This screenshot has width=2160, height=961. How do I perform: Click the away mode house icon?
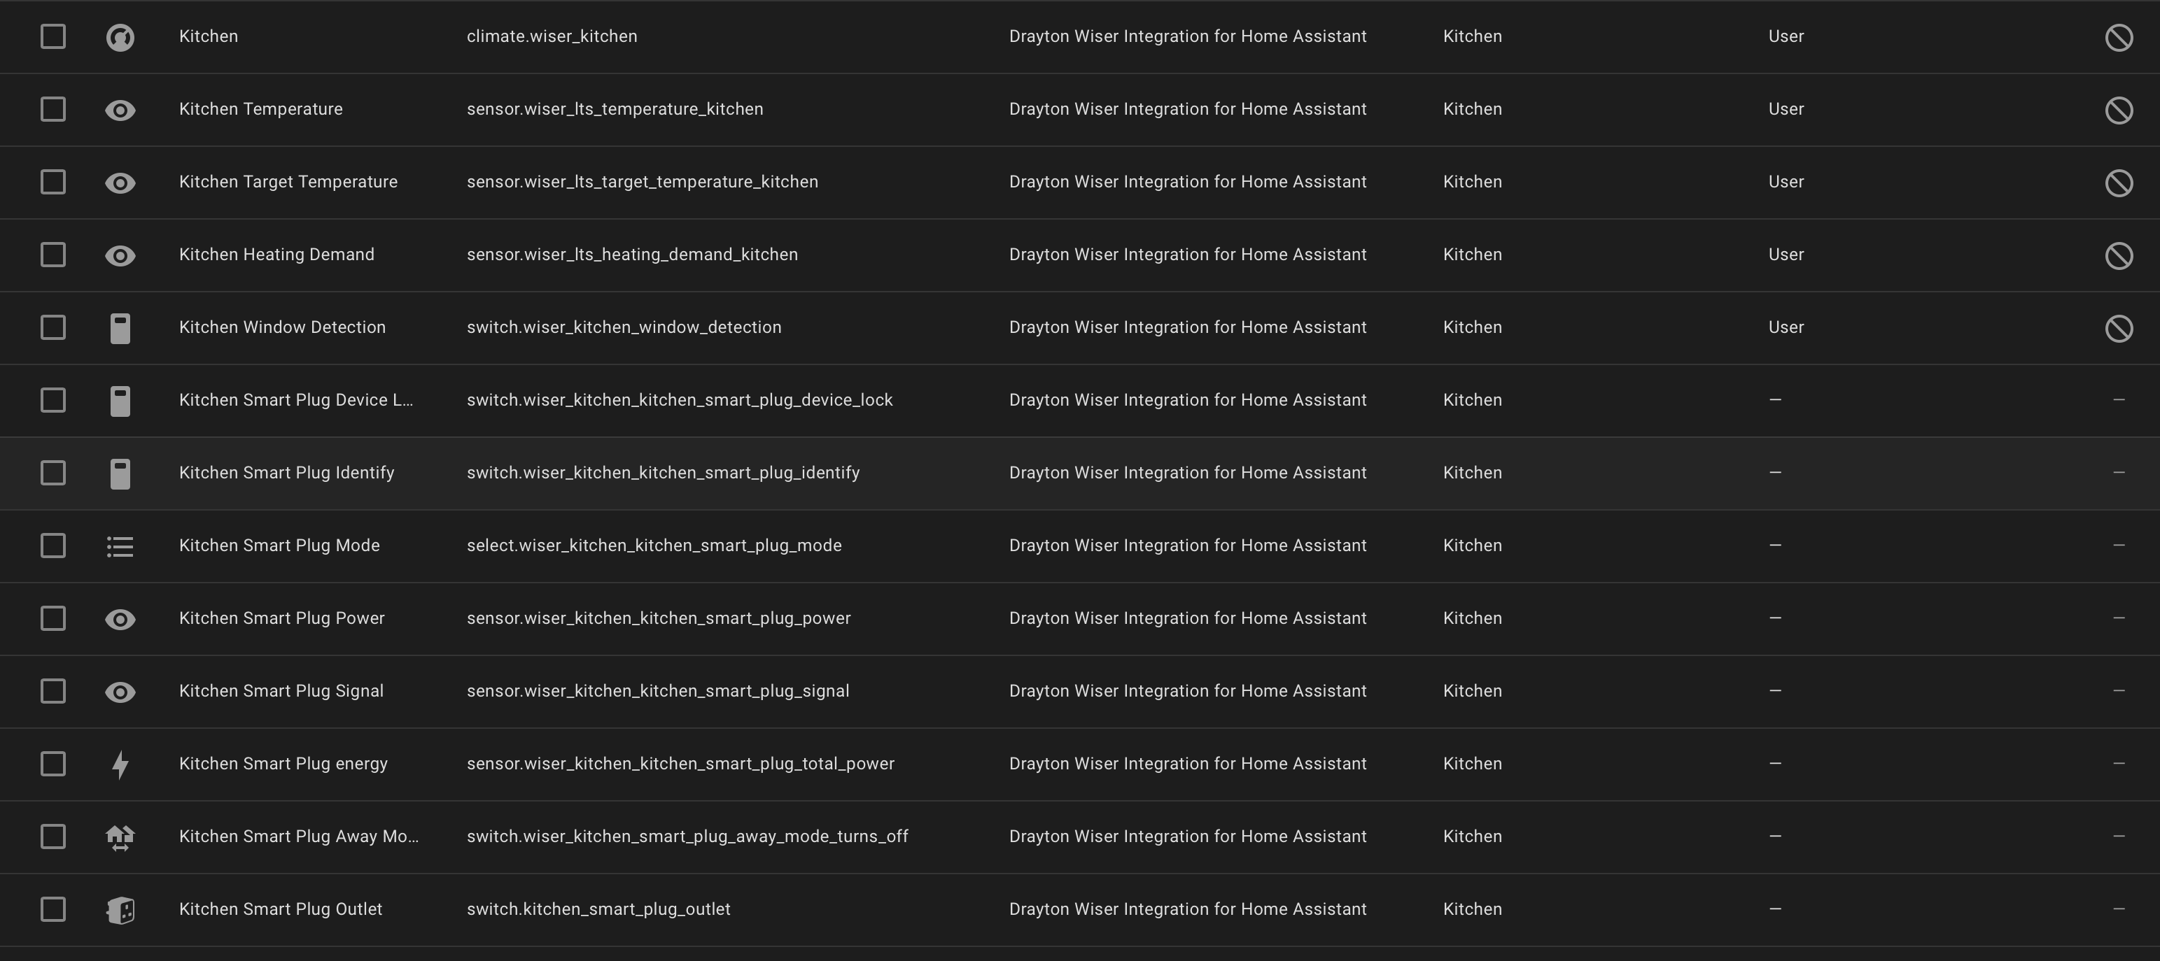coord(120,837)
